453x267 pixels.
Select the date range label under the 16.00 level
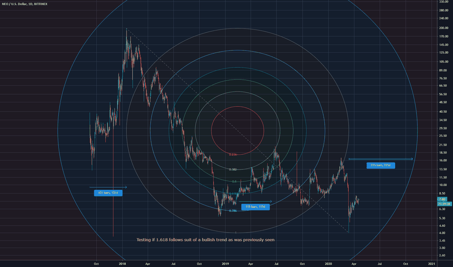pyautogui.click(x=381, y=166)
